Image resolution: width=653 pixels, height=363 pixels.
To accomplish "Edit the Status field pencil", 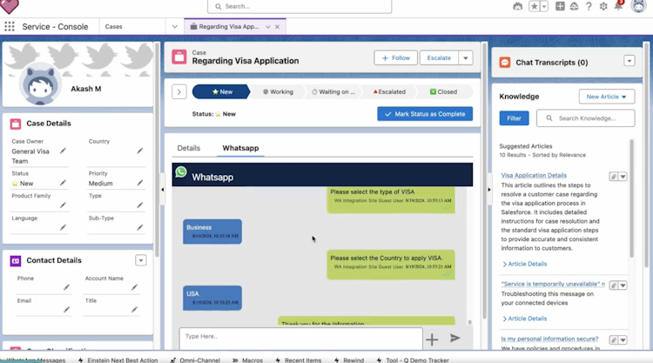I will (x=63, y=183).
